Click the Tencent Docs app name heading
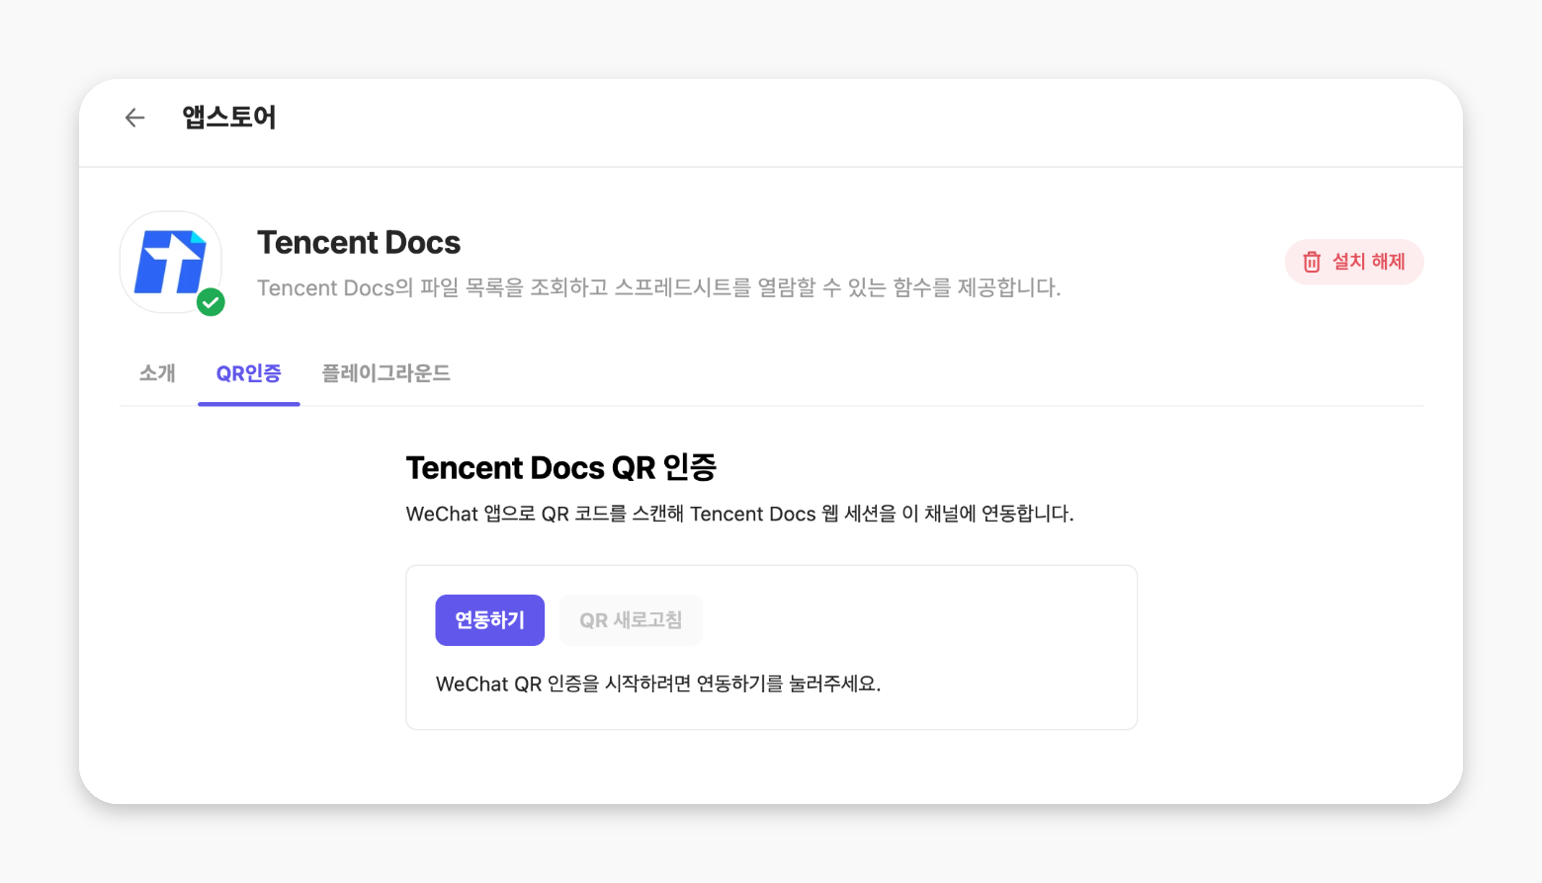The image size is (1542, 883). 359,243
